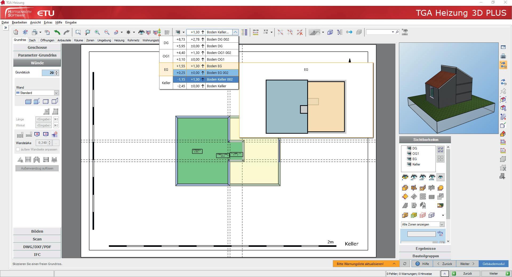Click the zoom in magnifier icon

(x=97, y=32)
